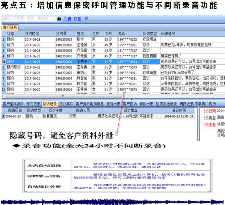This screenshot has width=225, height=205.
Task: Select the row for patient 张华
Action: point(80,40)
